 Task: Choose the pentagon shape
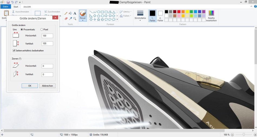tap(98, 16)
